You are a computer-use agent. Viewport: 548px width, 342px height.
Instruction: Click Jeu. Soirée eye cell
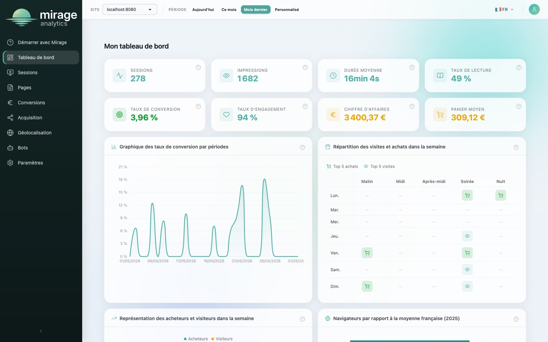click(467, 236)
